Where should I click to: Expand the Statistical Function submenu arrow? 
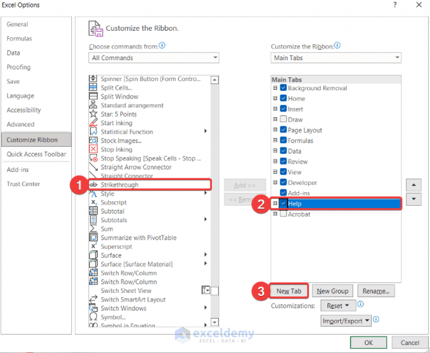[x=205, y=131]
